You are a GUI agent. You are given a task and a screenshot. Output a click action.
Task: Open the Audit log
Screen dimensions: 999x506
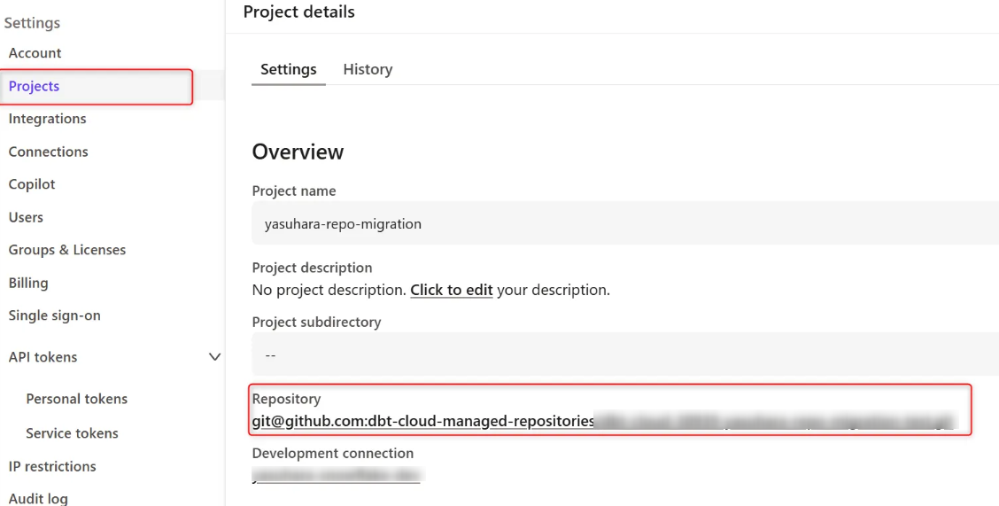click(x=38, y=498)
